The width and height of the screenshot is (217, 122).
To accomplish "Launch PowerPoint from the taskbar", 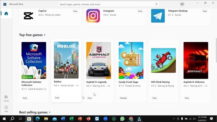I will coord(80,119).
